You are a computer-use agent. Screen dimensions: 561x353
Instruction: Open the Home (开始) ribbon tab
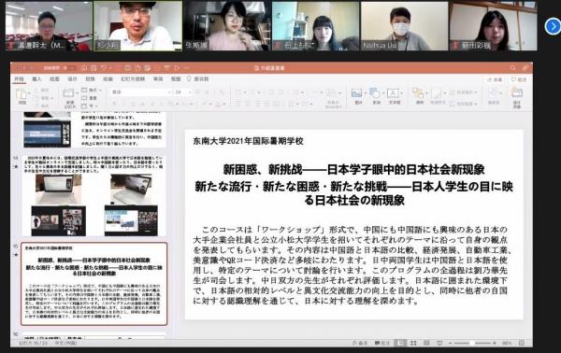pyautogui.click(x=19, y=79)
